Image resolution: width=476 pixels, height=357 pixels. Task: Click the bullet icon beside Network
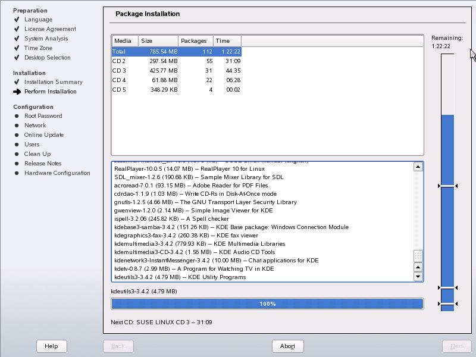pos(17,126)
